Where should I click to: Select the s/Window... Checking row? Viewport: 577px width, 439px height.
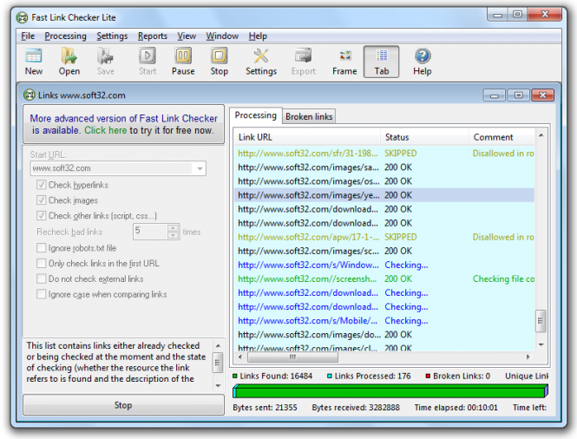(x=384, y=265)
